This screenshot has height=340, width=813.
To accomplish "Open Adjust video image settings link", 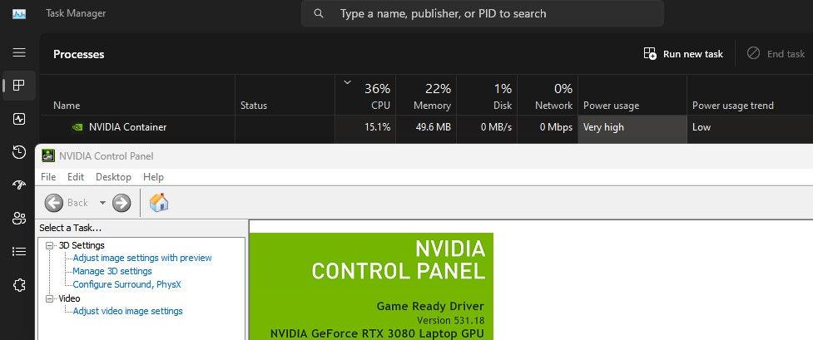I will (x=127, y=311).
